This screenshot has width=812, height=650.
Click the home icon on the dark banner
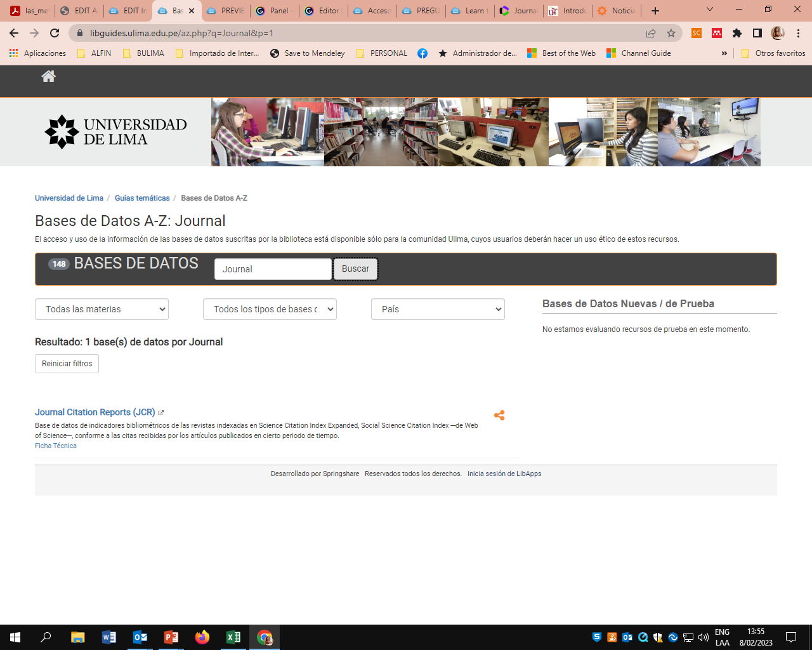pos(48,76)
